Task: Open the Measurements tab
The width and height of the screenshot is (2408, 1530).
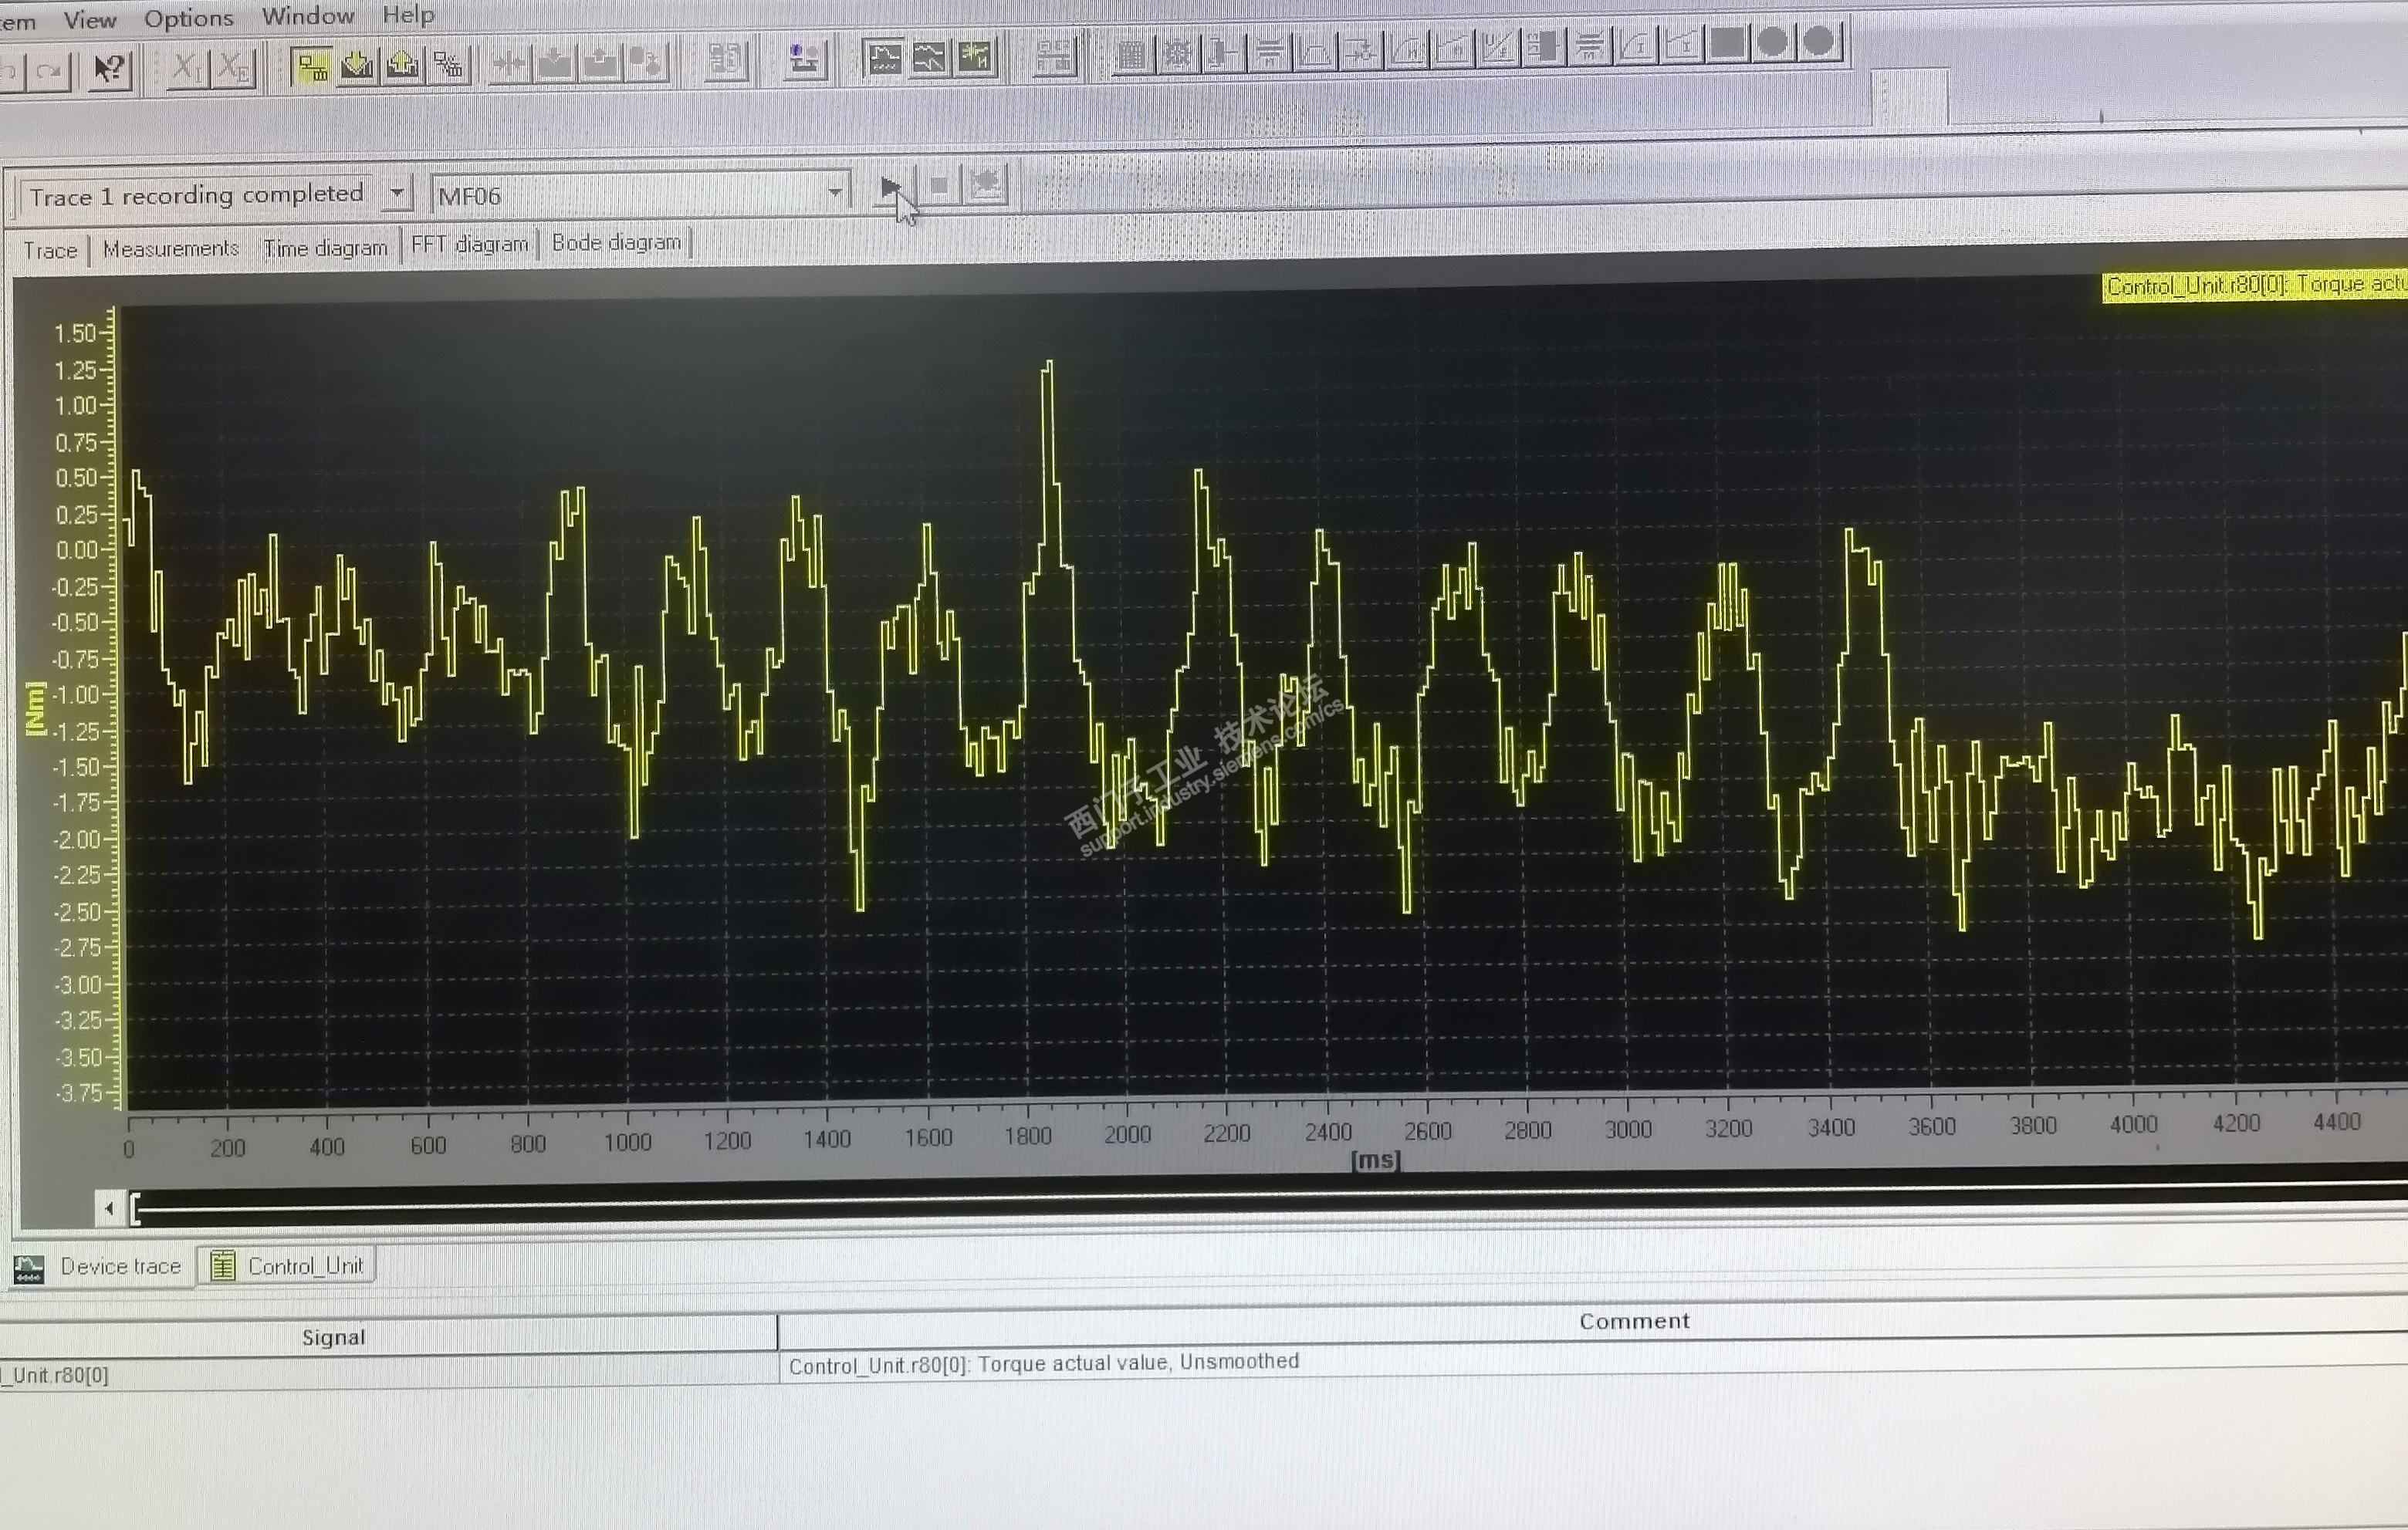Action: click(171, 249)
